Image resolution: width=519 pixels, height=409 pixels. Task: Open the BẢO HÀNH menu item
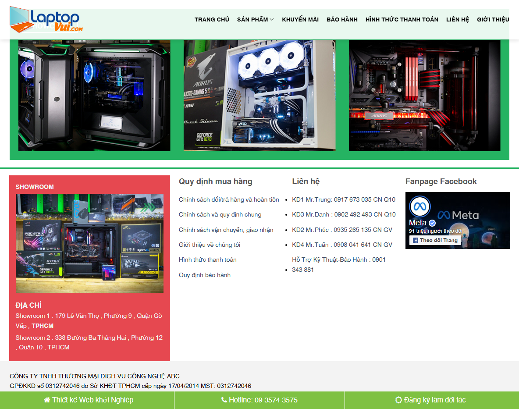click(342, 20)
